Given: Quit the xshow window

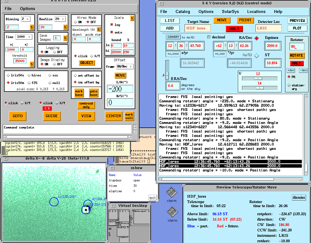Looking at the screenshot, I should [153, 198].
